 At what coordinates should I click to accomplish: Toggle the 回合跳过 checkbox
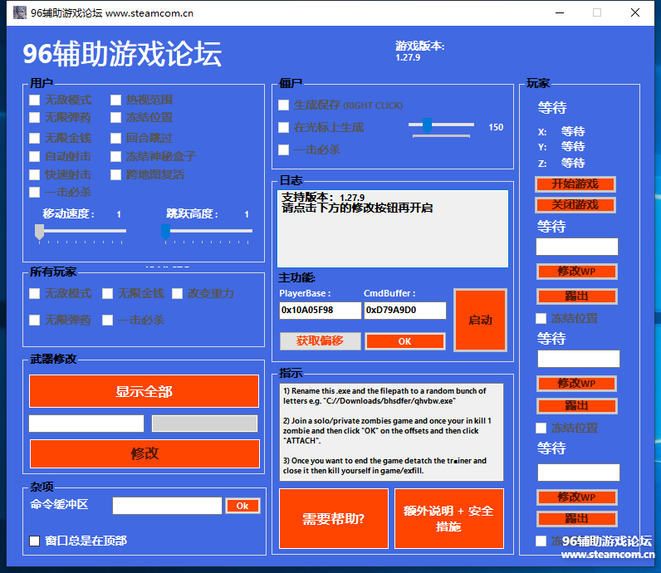[116, 138]
